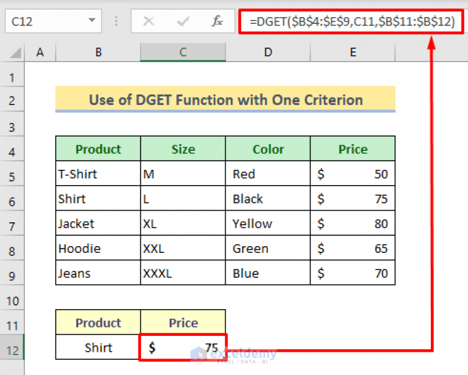468x375 pixels.
Task: Click the criteria Product header in row 11
Action: (98, 322)
